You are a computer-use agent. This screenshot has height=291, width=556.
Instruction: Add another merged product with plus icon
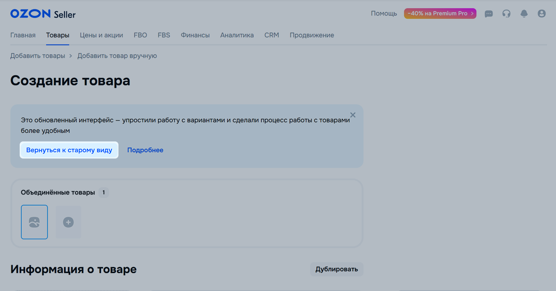coord(68,222)
